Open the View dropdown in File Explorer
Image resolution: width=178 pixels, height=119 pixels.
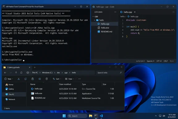(70, 79)
